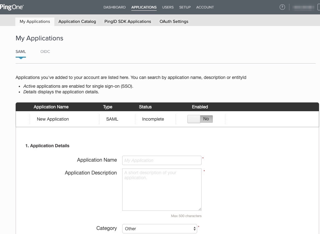Screen dimensions: 320x234
Task: Switch to the OIDC applications tab
Action: (x=45, y=51)
